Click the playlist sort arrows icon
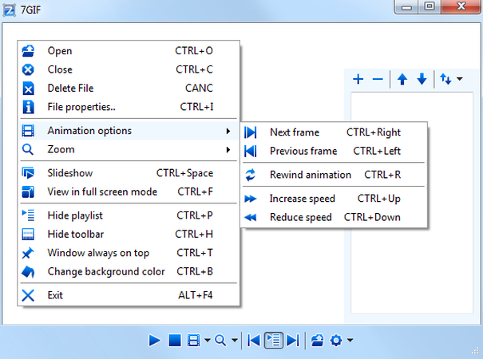The image size is (483, 359). click(445, 79)
